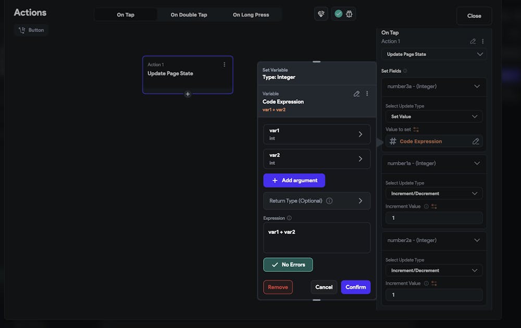This screenshot has height=328, width=521.
Task: Click the Add argument button
Action: tap(294, 180)
